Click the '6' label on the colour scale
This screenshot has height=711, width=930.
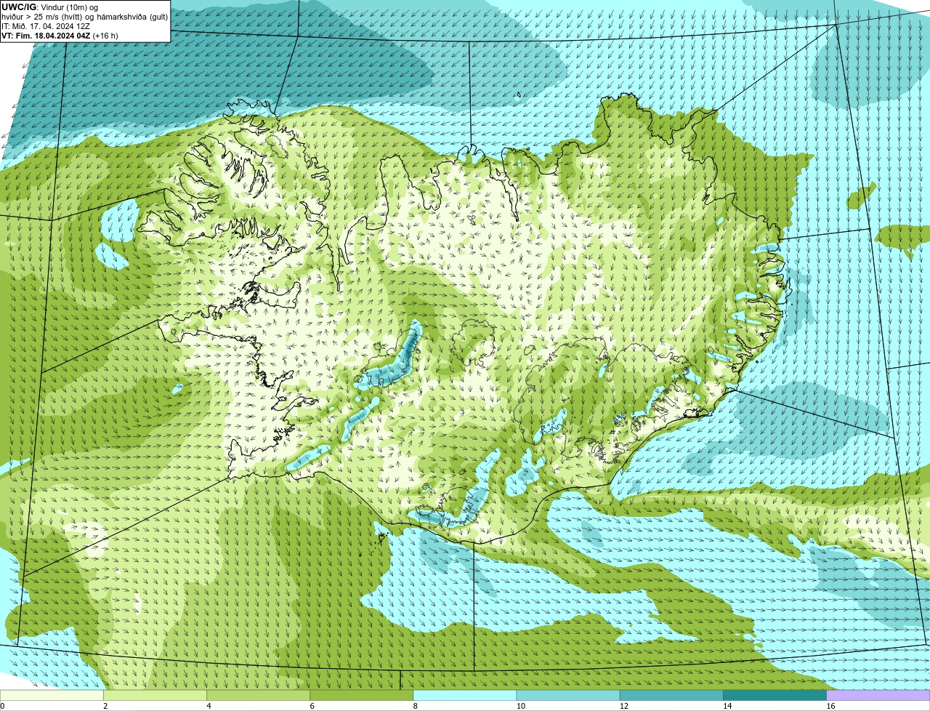point(312,706)
